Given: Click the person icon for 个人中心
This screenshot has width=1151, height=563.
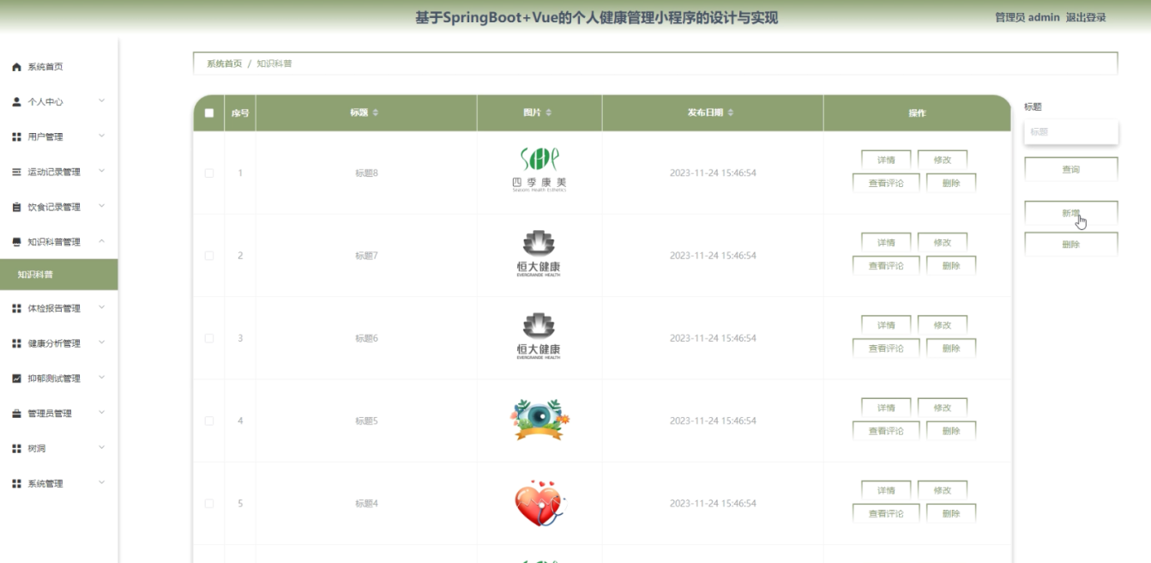Looking at the screenshot, I should coord(16,102).
